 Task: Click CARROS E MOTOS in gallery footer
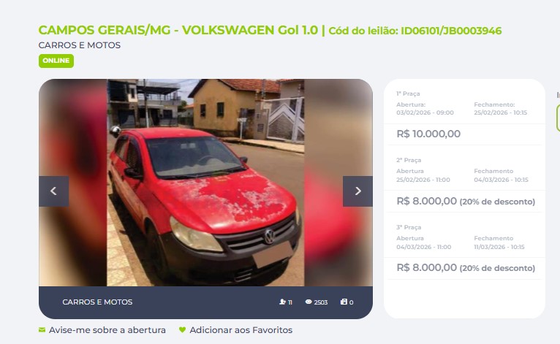coord(97,302)
